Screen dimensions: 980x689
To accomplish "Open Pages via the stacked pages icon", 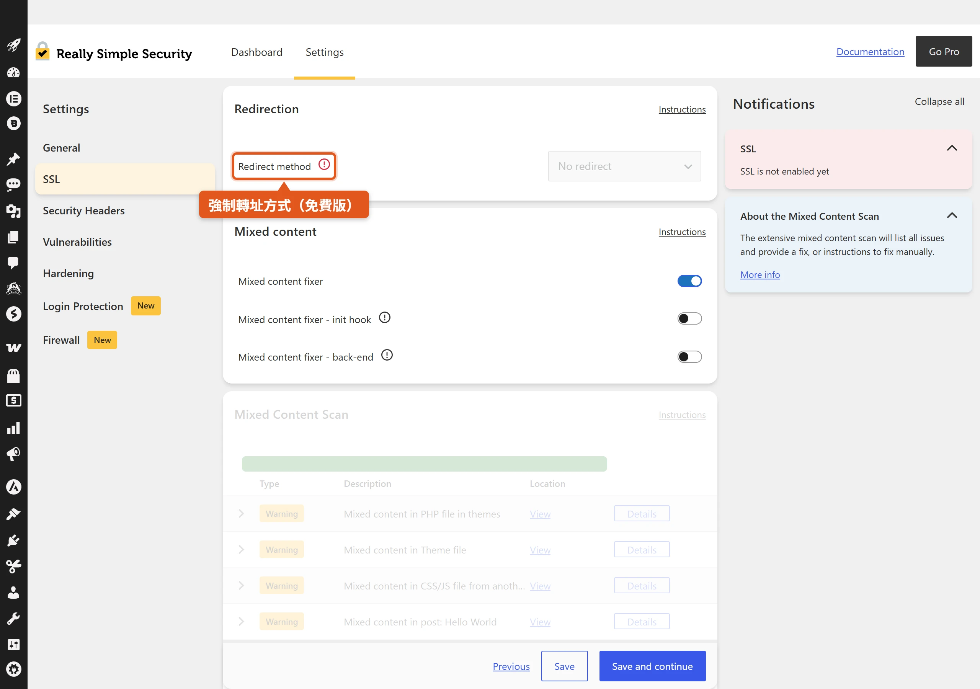I will [14, 237].
